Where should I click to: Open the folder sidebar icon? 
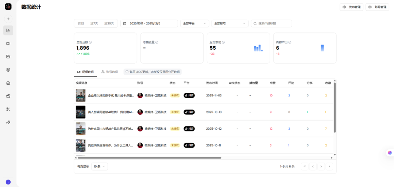[x=8, y=57]
